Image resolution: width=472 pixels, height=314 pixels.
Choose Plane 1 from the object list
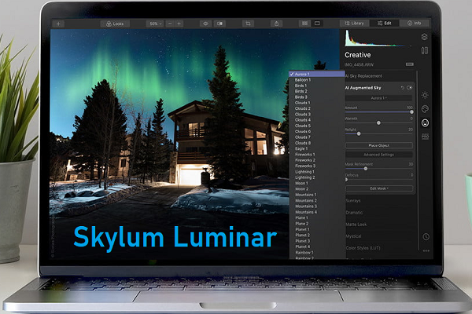(317, 218)
